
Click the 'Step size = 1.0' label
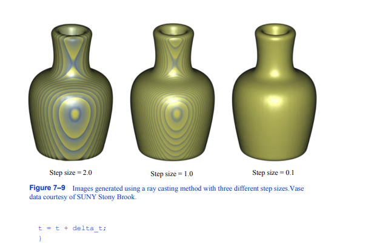click(172, 174)
